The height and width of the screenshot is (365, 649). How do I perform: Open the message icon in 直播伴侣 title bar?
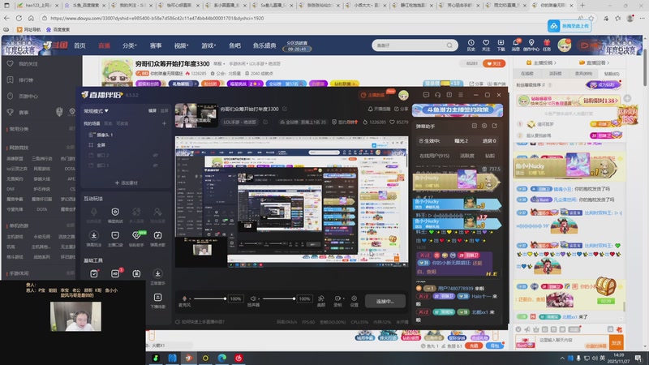click(426, 95)
